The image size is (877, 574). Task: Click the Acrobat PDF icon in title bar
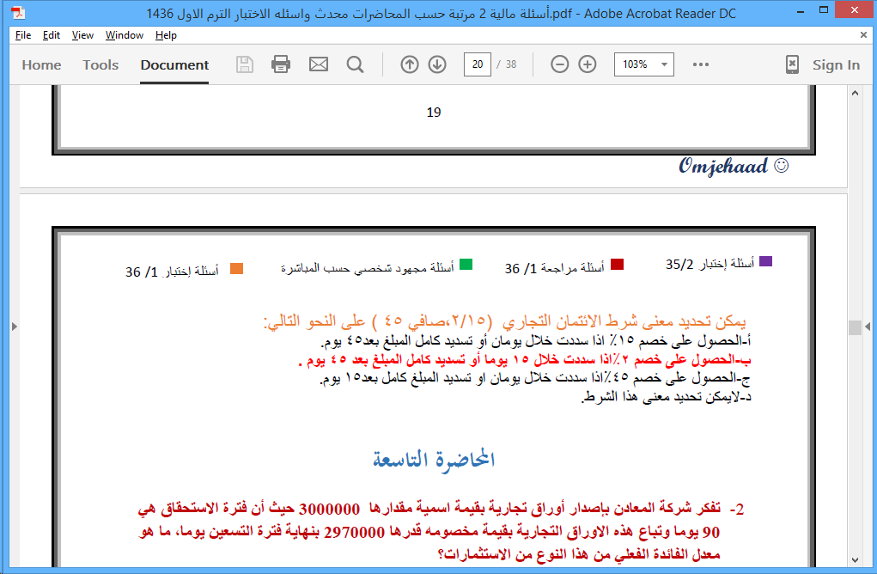click(18, 12)
